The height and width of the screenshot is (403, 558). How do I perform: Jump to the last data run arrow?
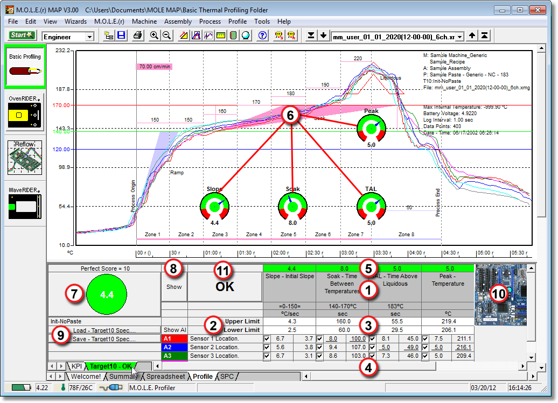[311, 36]
